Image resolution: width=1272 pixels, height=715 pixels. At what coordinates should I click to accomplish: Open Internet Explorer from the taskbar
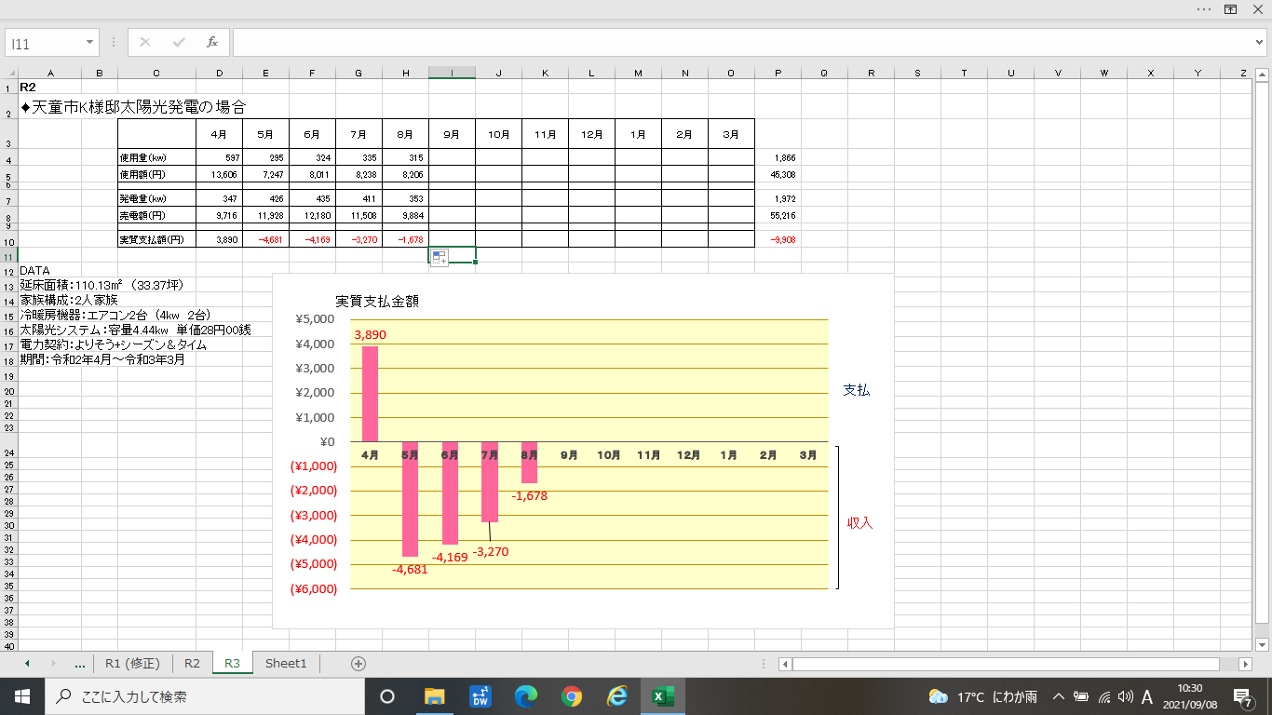616,696
